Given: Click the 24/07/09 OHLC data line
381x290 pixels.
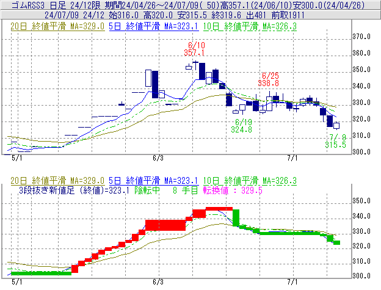Looking at the screenshot, I should tap(175, 15).
